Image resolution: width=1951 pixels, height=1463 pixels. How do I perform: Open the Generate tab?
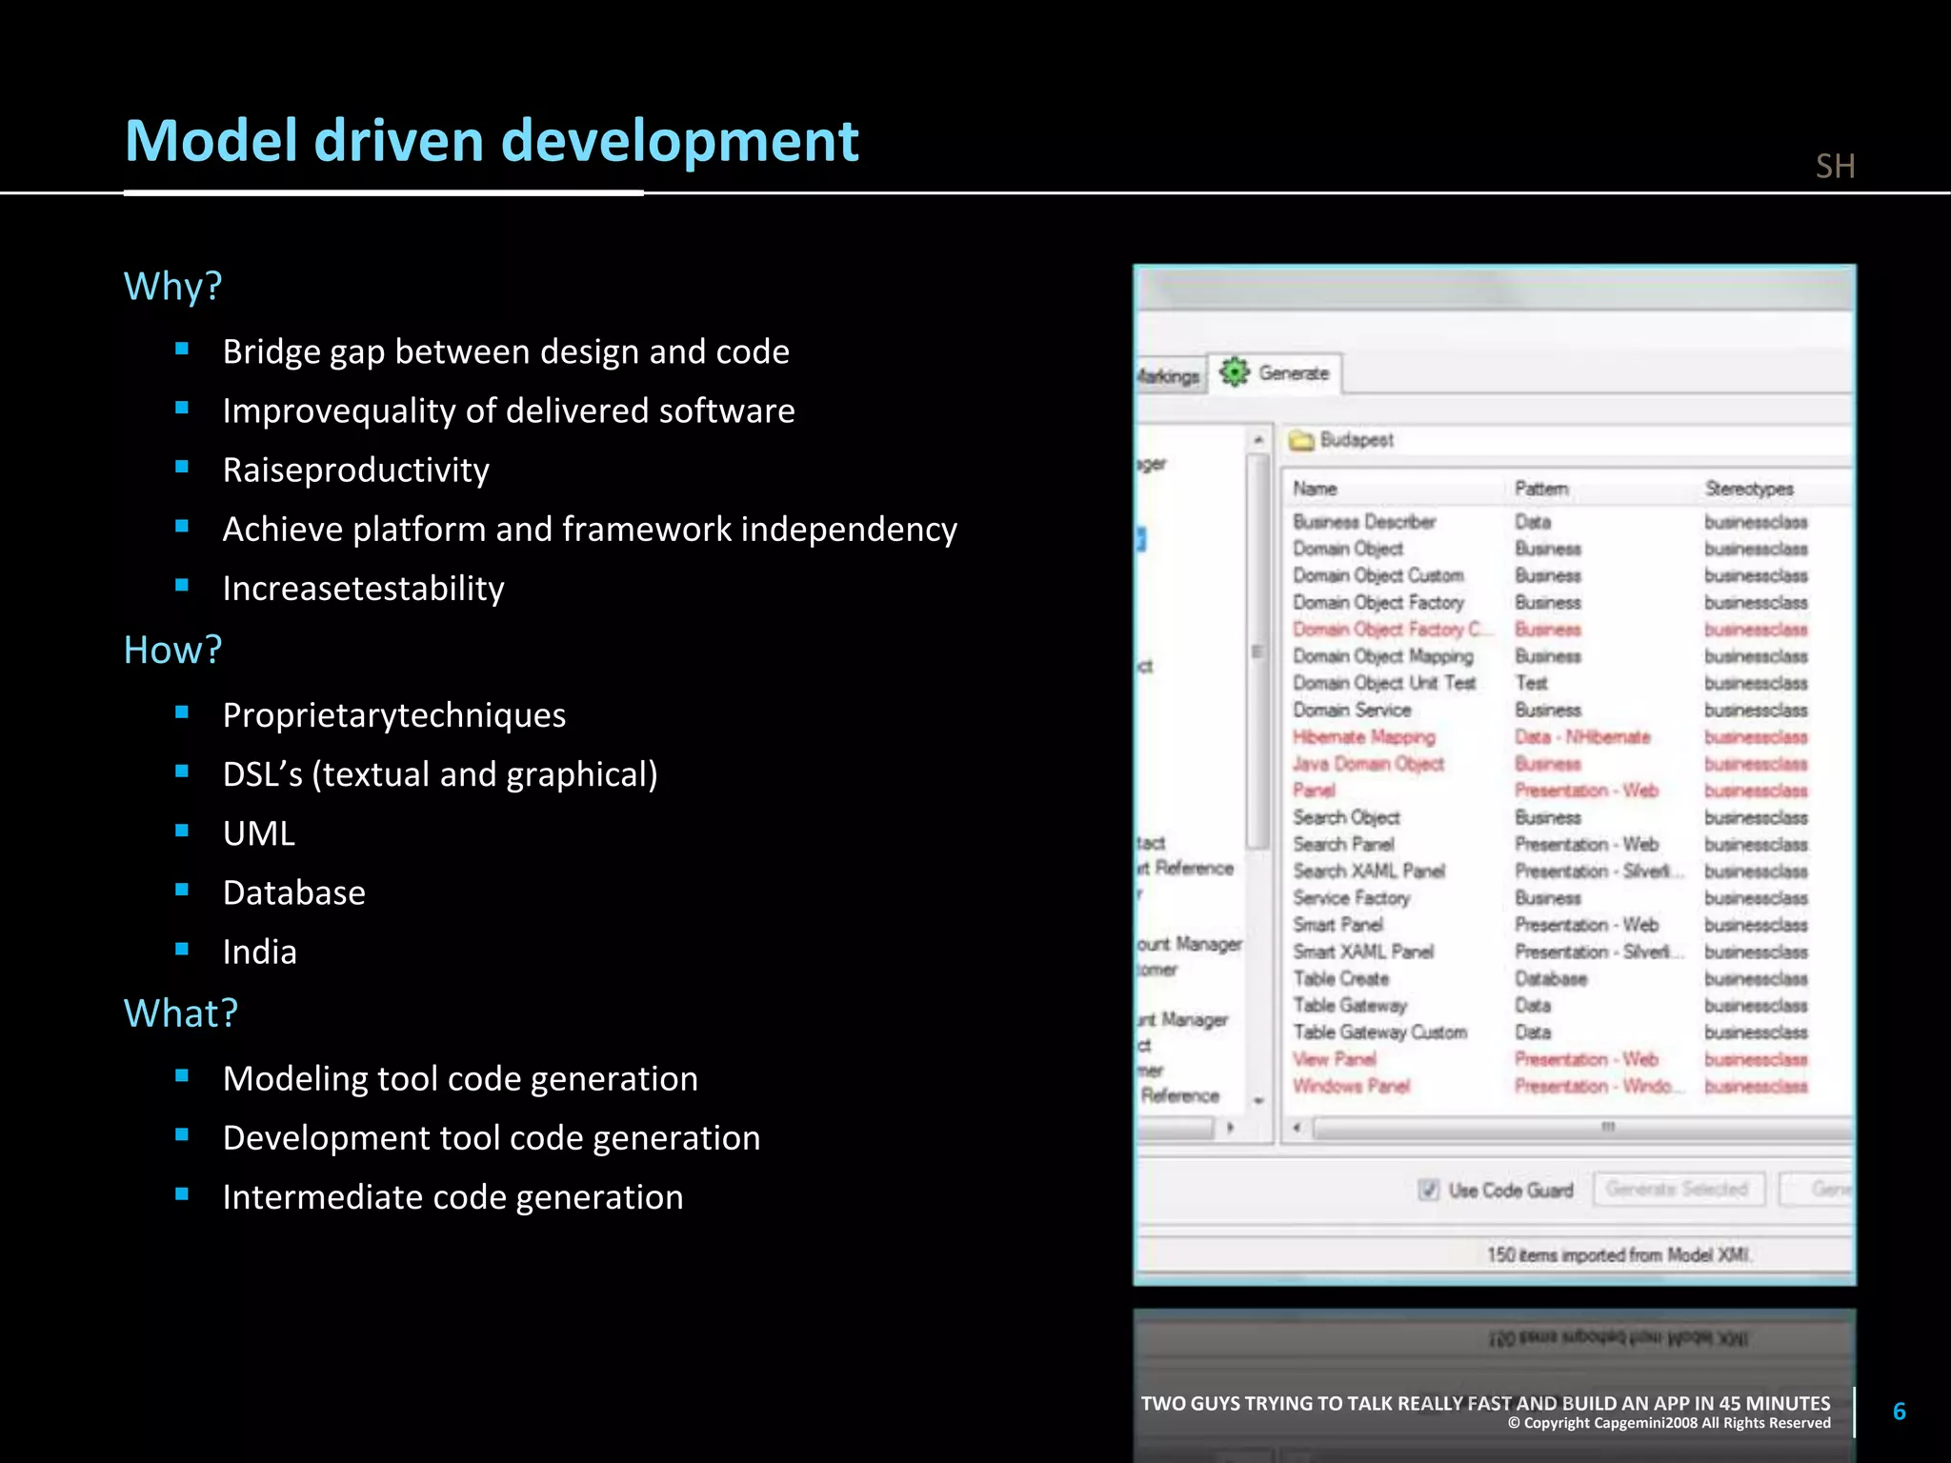click(1277, 373)
